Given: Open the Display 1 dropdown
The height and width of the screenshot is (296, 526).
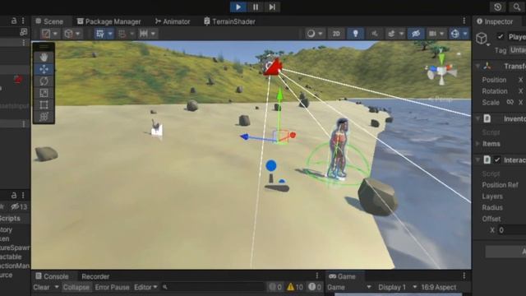Looking at the screenshot, I should coord(397,287).
